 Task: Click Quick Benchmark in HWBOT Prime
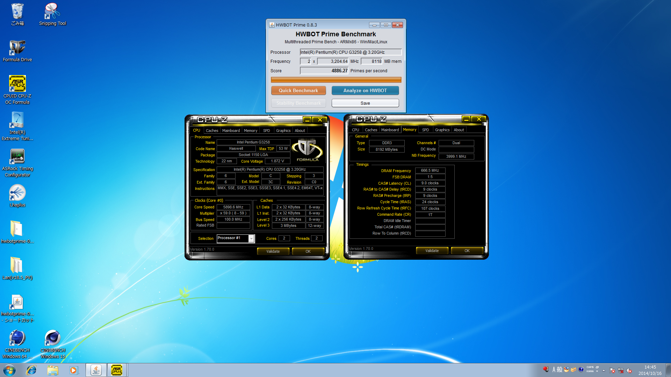[298, 90]
